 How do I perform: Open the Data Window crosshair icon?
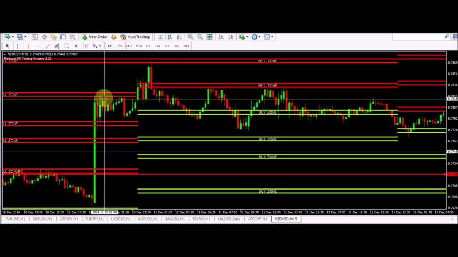[44, 37]
